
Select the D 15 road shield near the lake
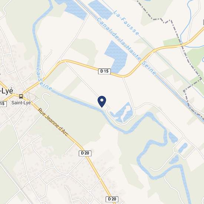[104, 71]
